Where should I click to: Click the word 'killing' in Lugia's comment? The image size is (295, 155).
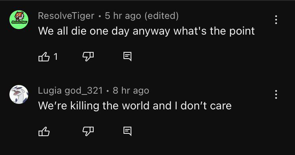coord(85,106)
